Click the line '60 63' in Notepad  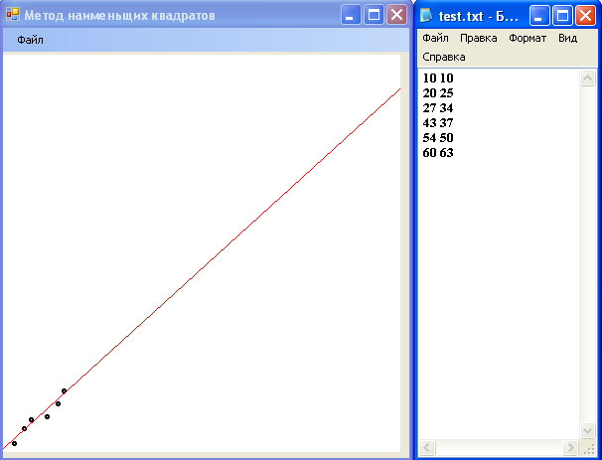(x=438, y=153)
